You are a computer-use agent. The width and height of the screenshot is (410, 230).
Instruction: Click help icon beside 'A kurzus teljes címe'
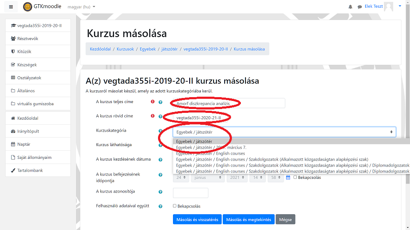[161, 102]
